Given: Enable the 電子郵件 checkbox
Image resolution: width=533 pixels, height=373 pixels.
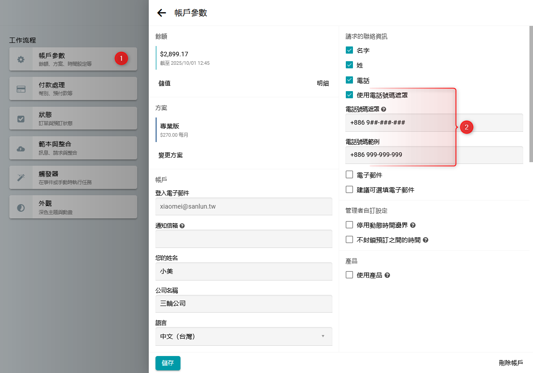Looking at the screenshot, I should [349, 175].
